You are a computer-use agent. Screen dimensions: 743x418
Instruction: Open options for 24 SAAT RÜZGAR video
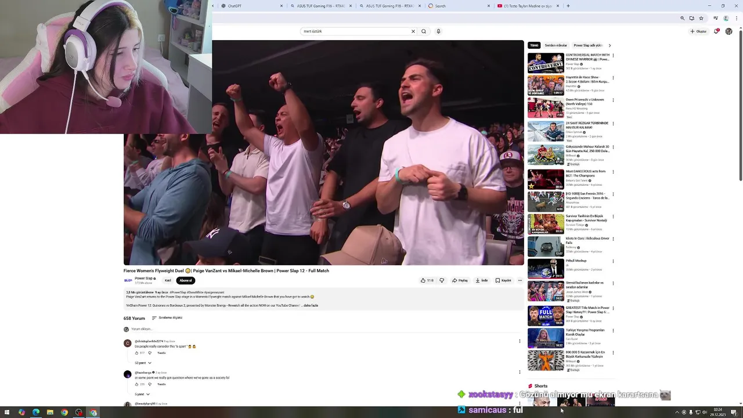pyautogui.click(x=613, y=124)
